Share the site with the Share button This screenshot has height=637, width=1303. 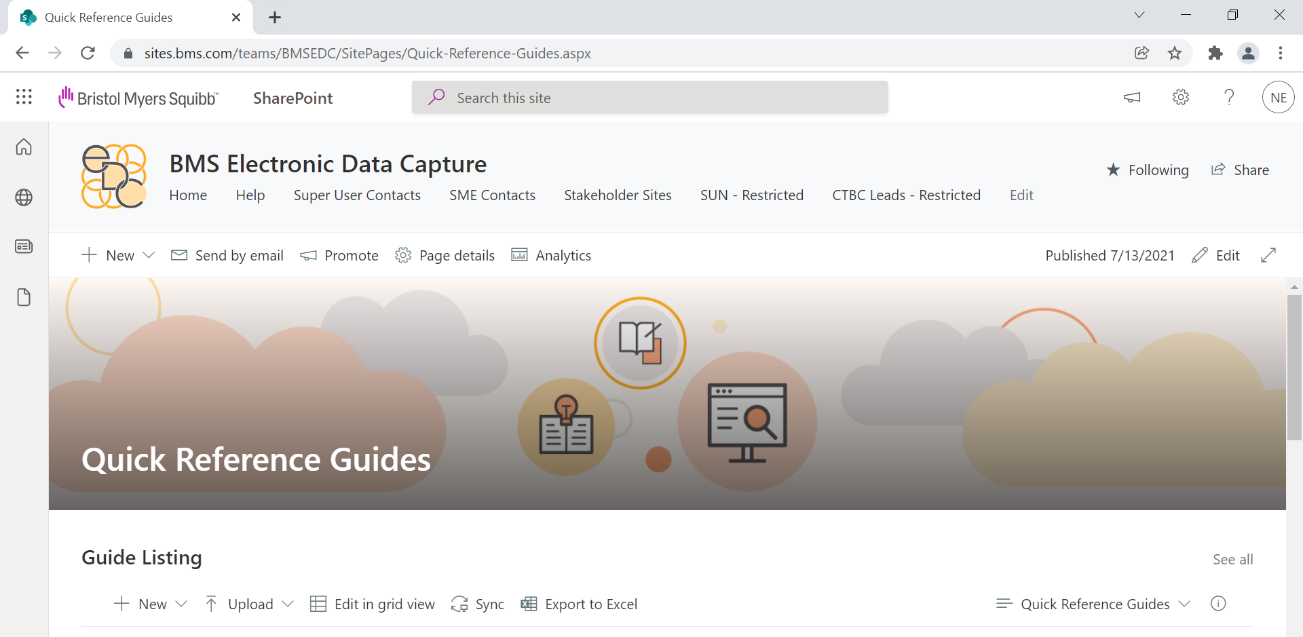tap(1241, 170)
